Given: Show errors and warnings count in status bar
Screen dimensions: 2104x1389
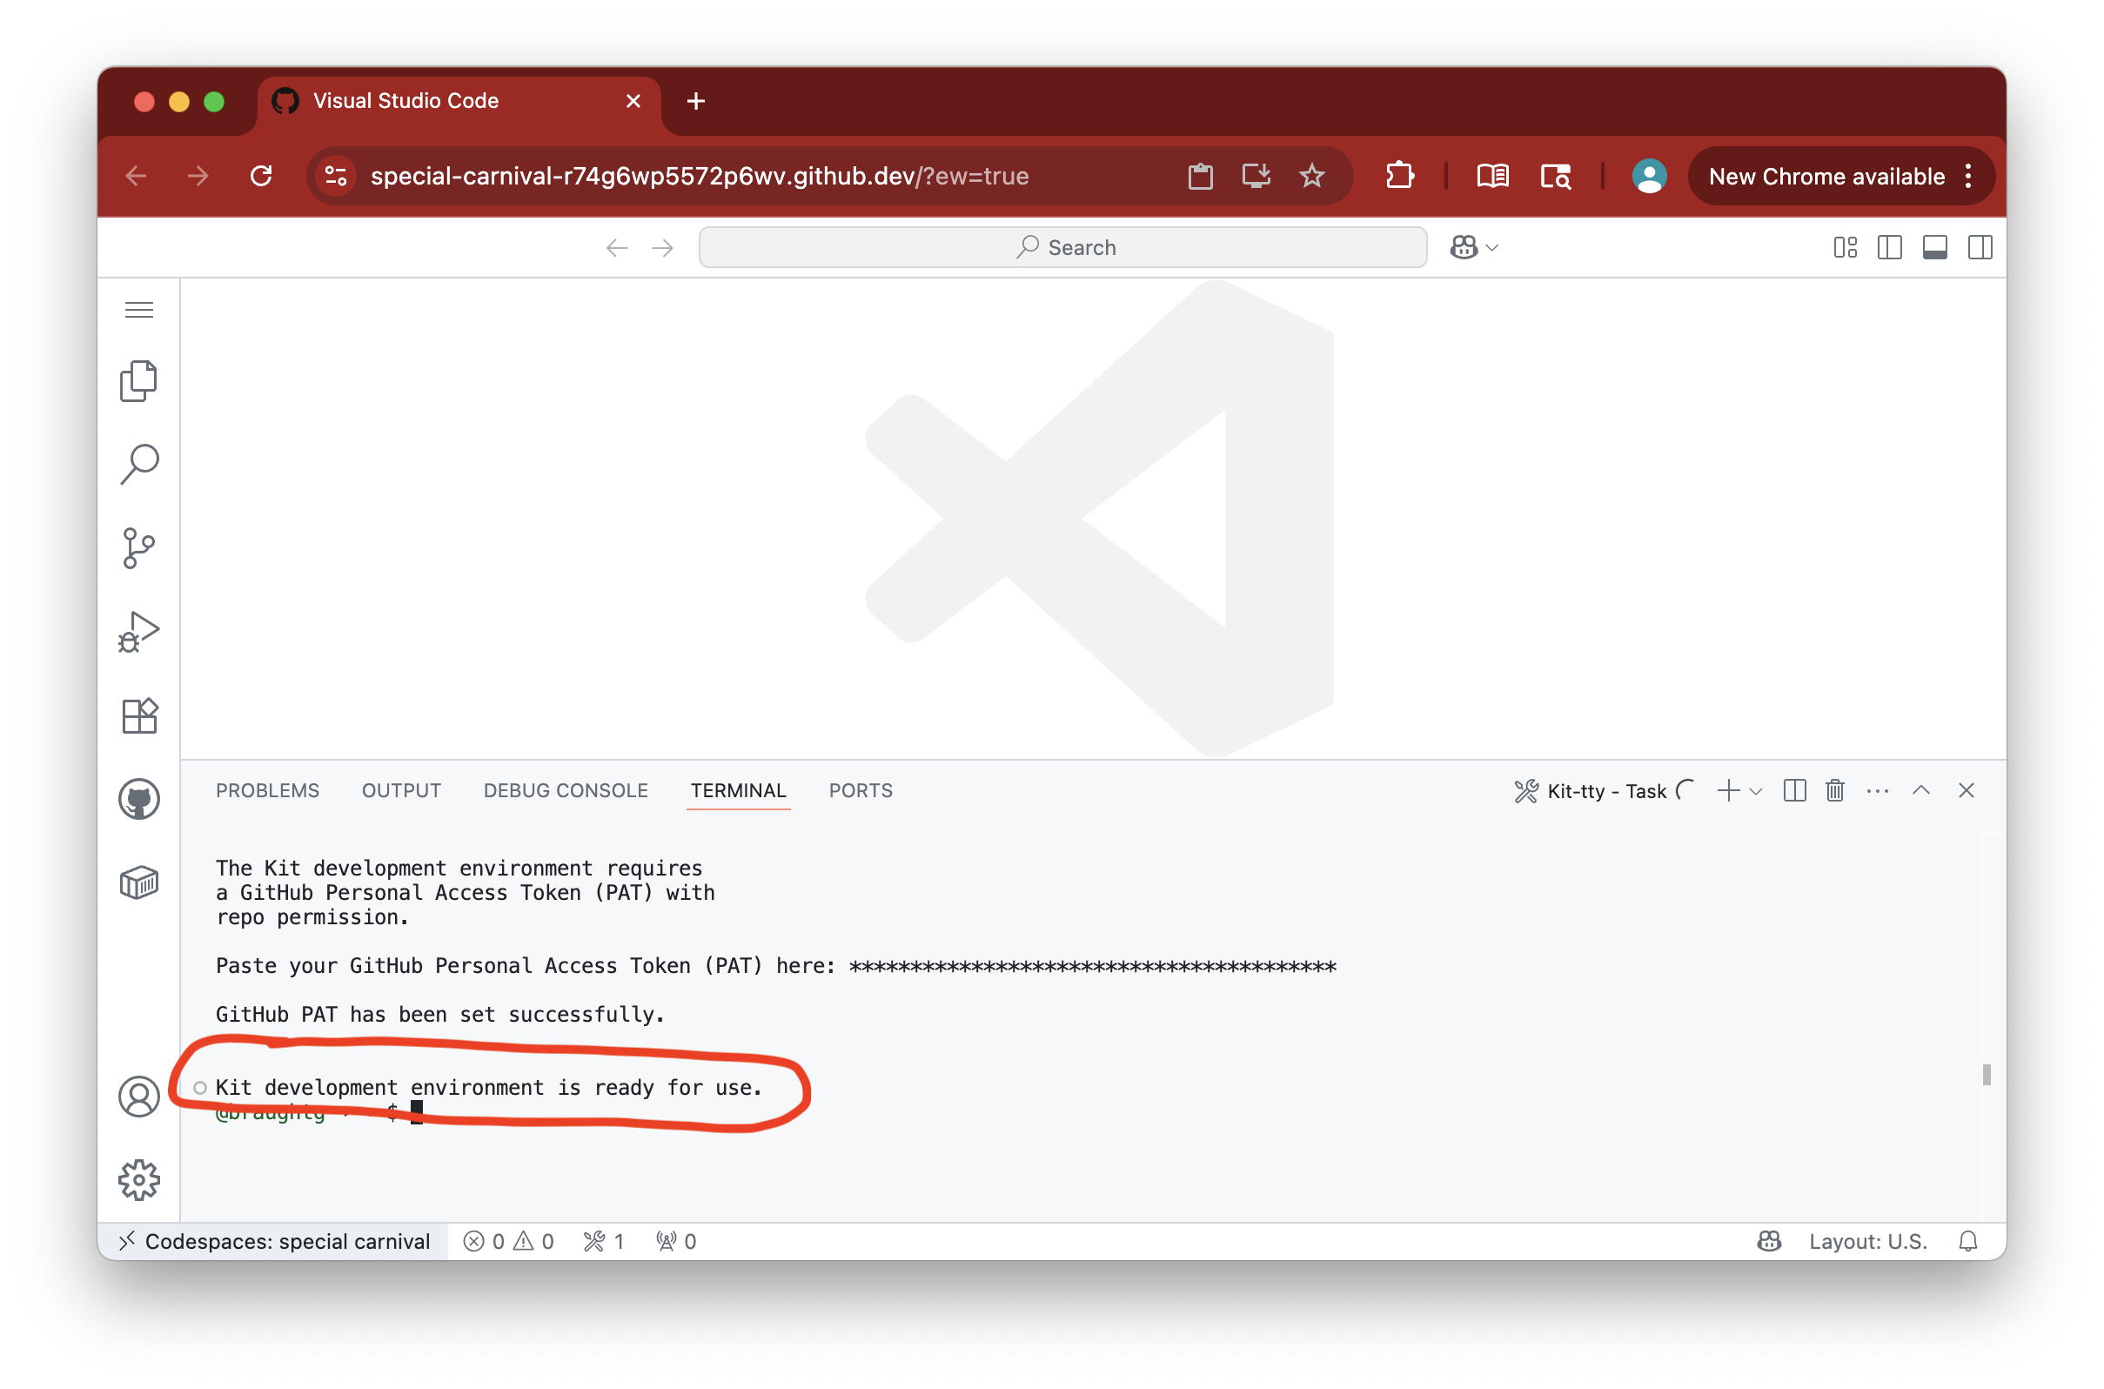Looking at the screenshot, I should point(509,1241).
